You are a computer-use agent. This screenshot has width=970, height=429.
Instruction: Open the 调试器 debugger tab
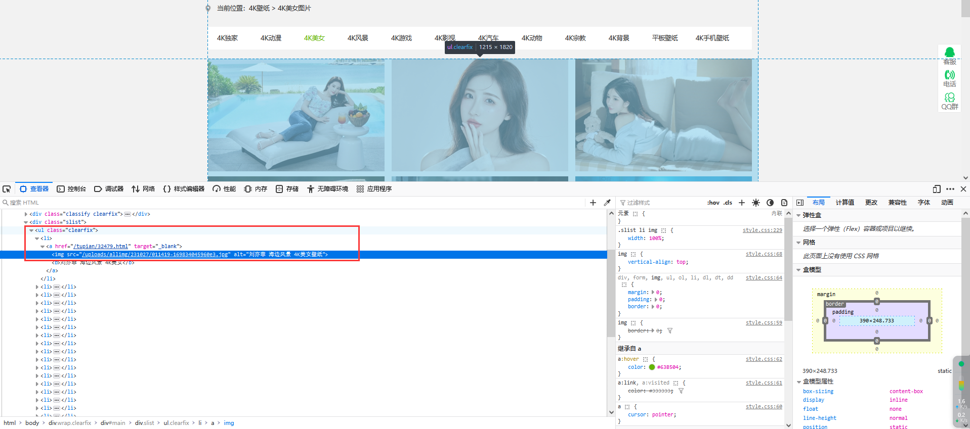pyautogui.click(x=109, y=189)
